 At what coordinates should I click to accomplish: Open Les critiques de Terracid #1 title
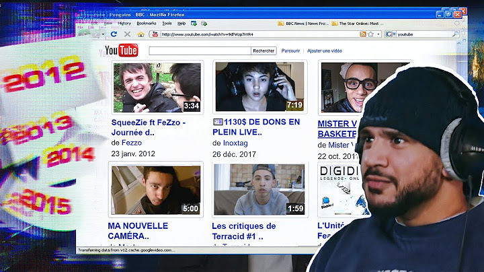coord(244,231)
